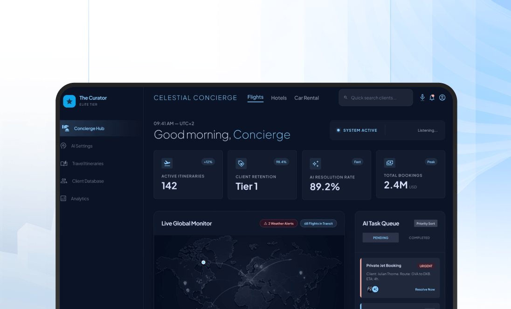Open the Car Rental tab
This screenshot has width=511, height=309.
(x=306, y=98)
